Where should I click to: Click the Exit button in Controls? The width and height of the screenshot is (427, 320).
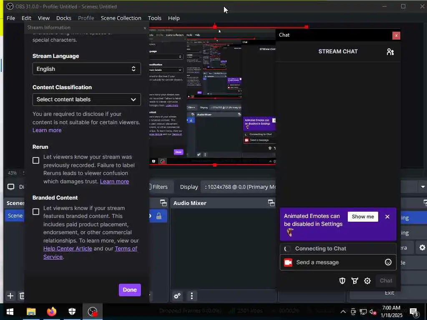[389, 293]
